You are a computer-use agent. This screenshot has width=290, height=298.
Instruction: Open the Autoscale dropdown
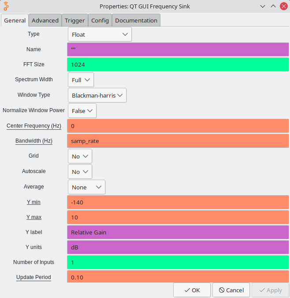(80, 172)
